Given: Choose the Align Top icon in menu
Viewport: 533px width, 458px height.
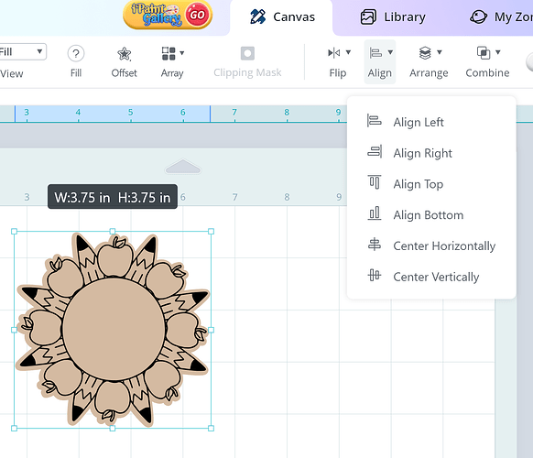Looking at the screenshot, I should [x=375, y=182].
